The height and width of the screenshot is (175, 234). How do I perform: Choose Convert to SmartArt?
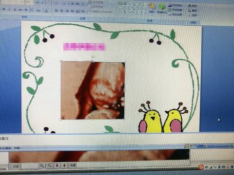pos(100,12)
